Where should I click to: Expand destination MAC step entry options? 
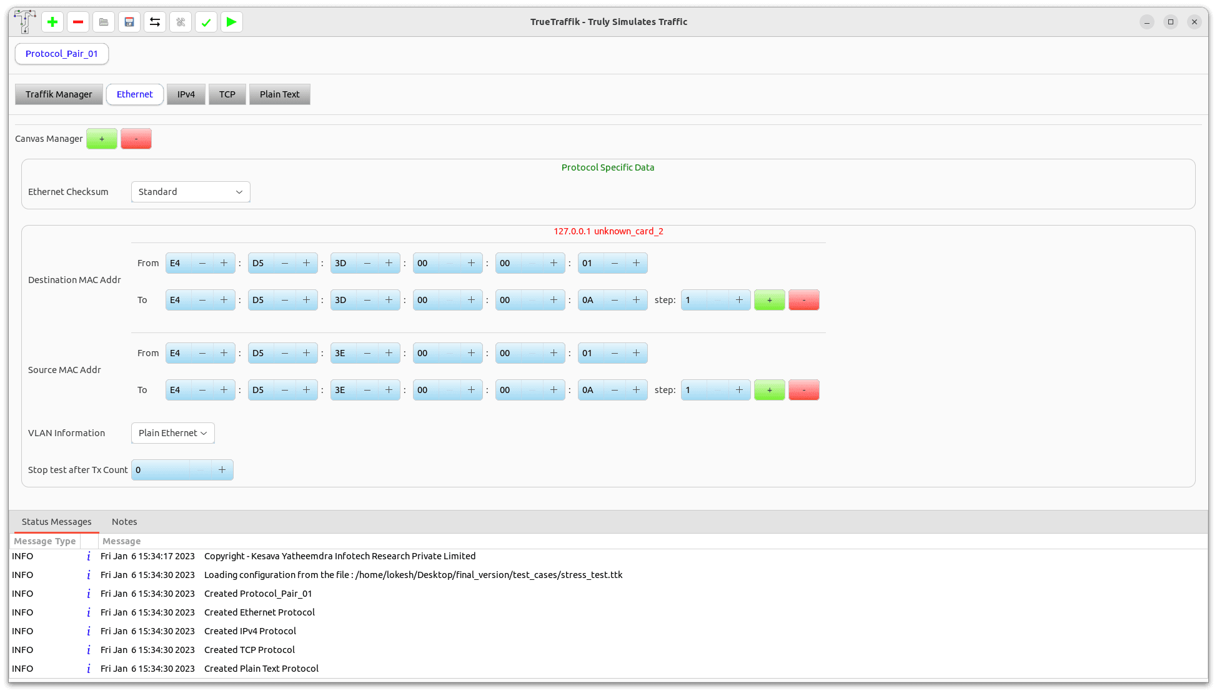pyautogui.click(x=769, y=300)
